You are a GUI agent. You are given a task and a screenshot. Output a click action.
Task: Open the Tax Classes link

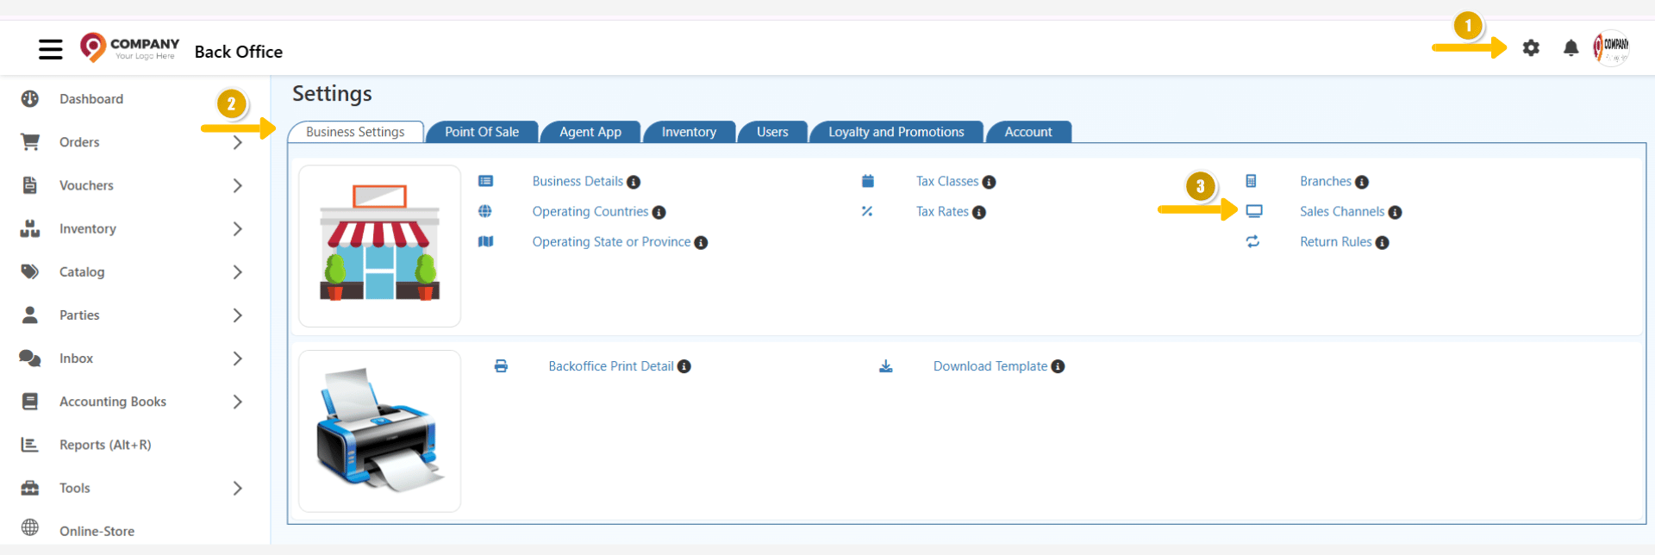947,181
